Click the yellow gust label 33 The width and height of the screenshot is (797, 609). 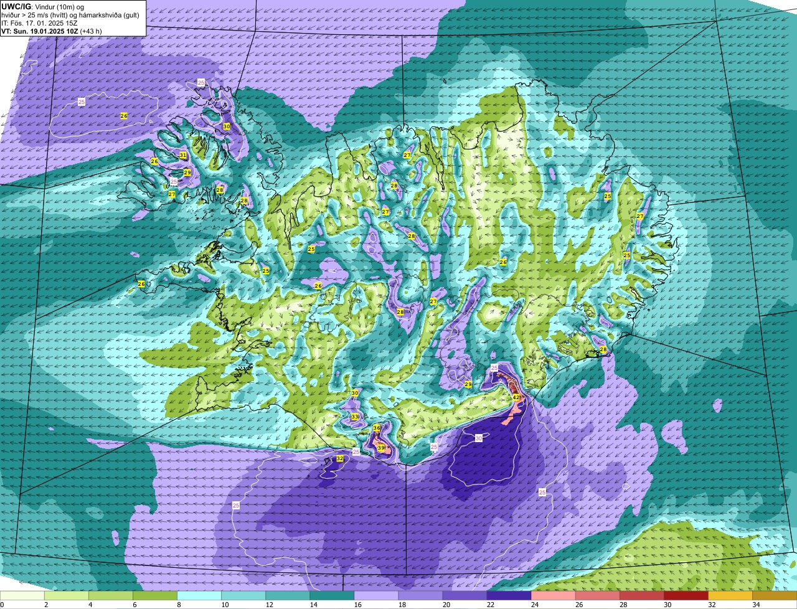[x=355, y=417]
